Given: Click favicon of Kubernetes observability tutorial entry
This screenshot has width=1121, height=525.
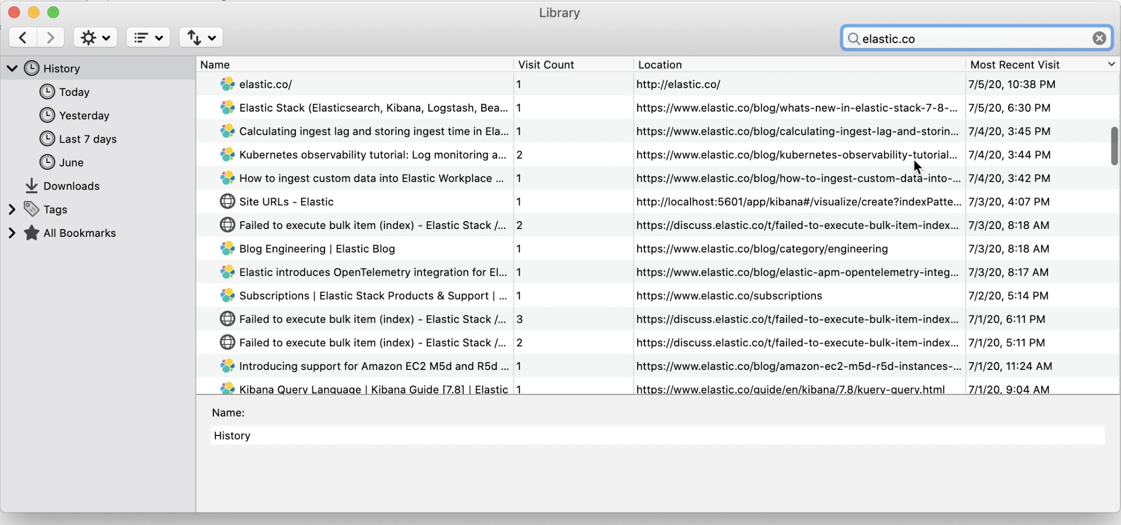Looking at the screenshot, I should click(227, 155).
